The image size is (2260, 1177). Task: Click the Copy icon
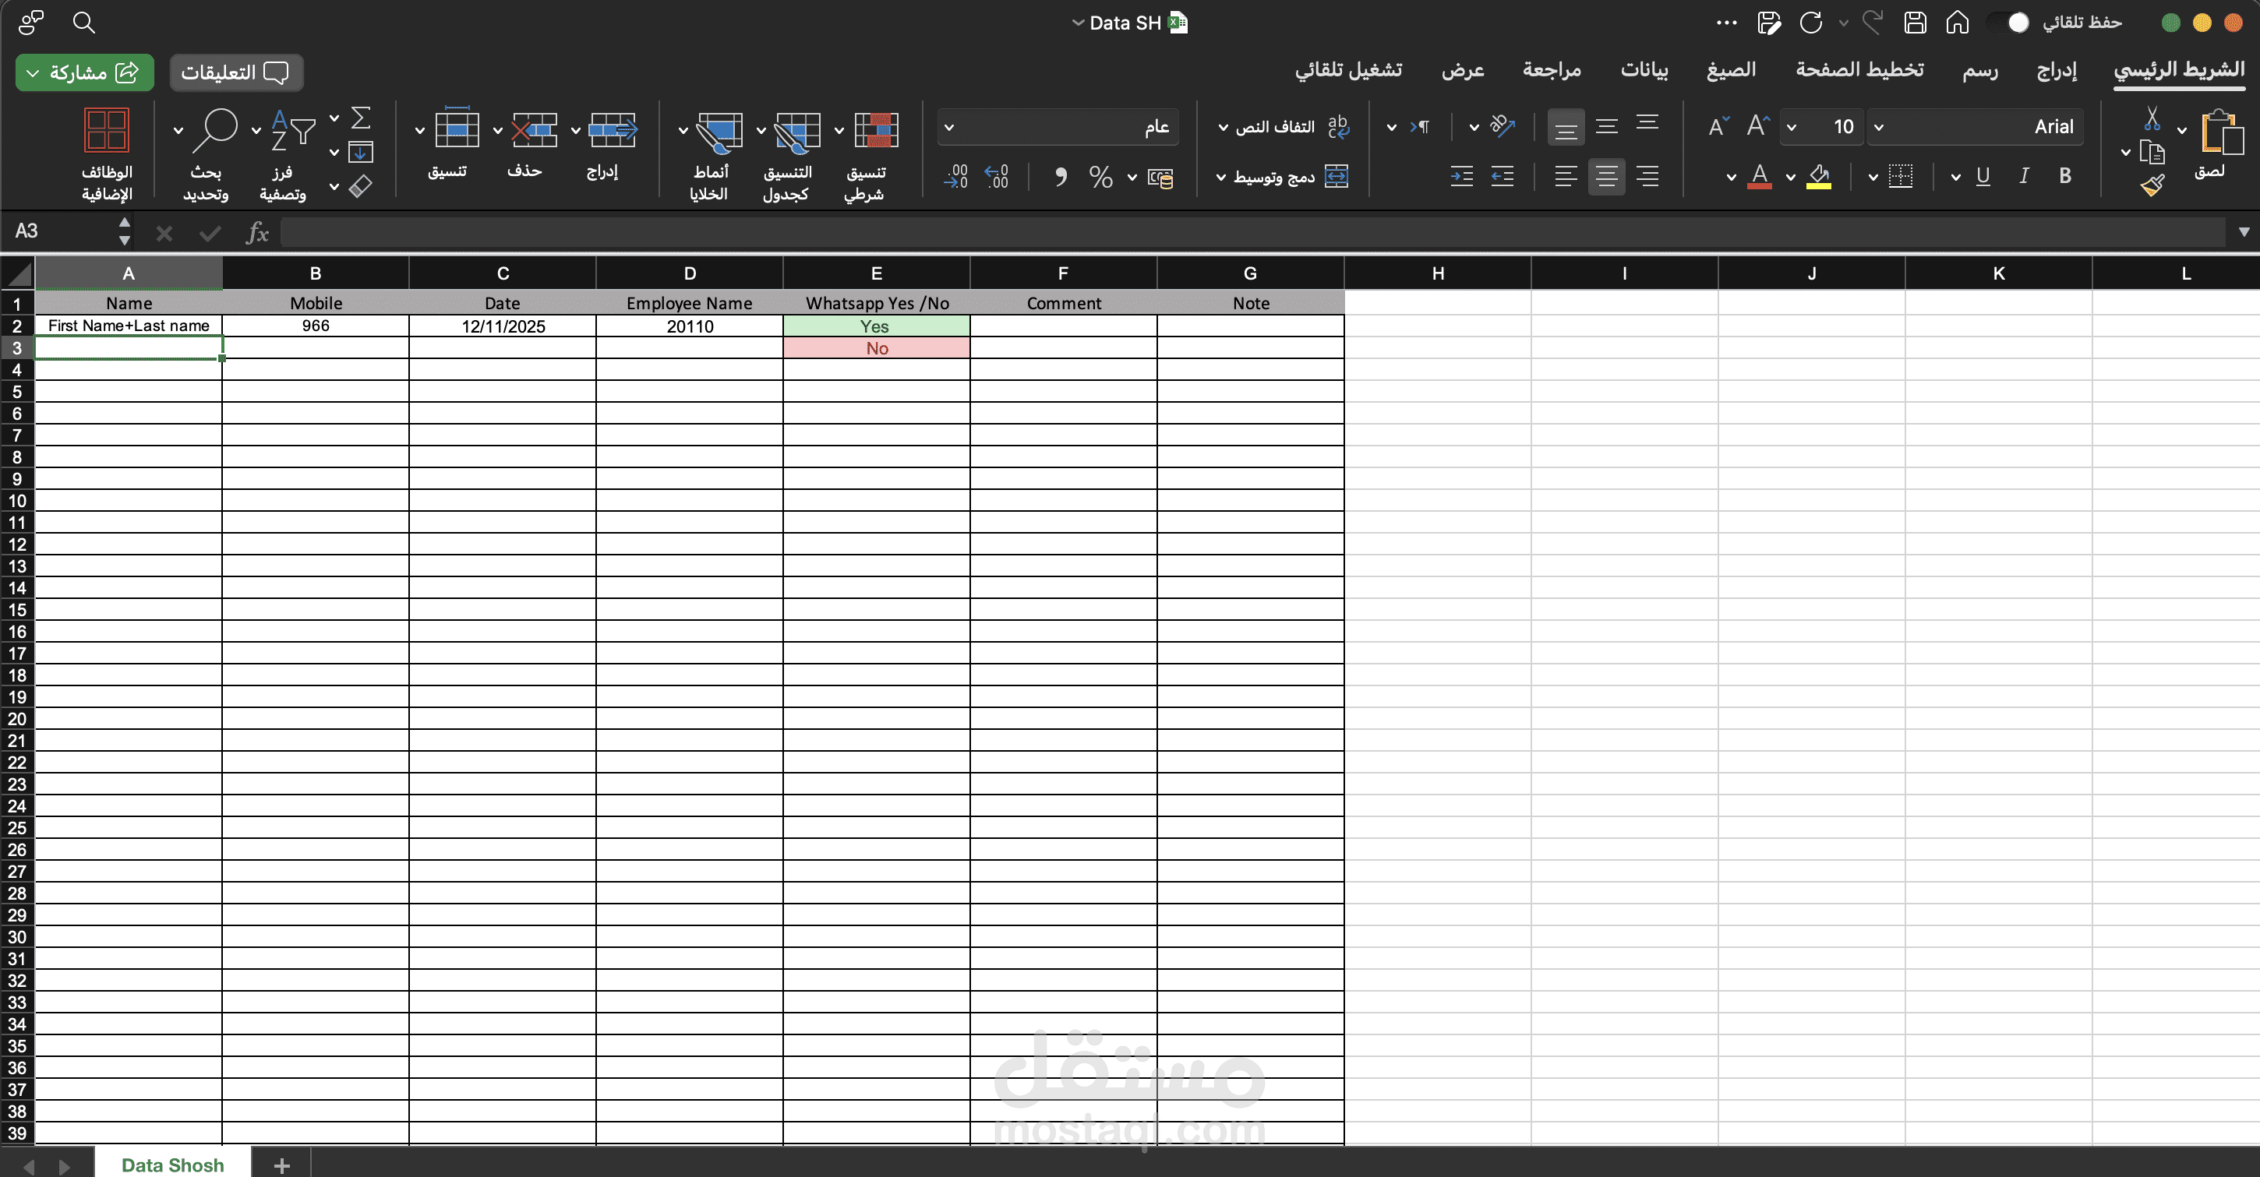click(x=2152, y=152)
